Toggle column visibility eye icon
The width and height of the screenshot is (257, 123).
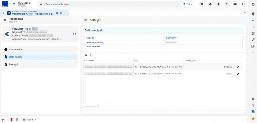pyautogui.click(x=86, y=55)
